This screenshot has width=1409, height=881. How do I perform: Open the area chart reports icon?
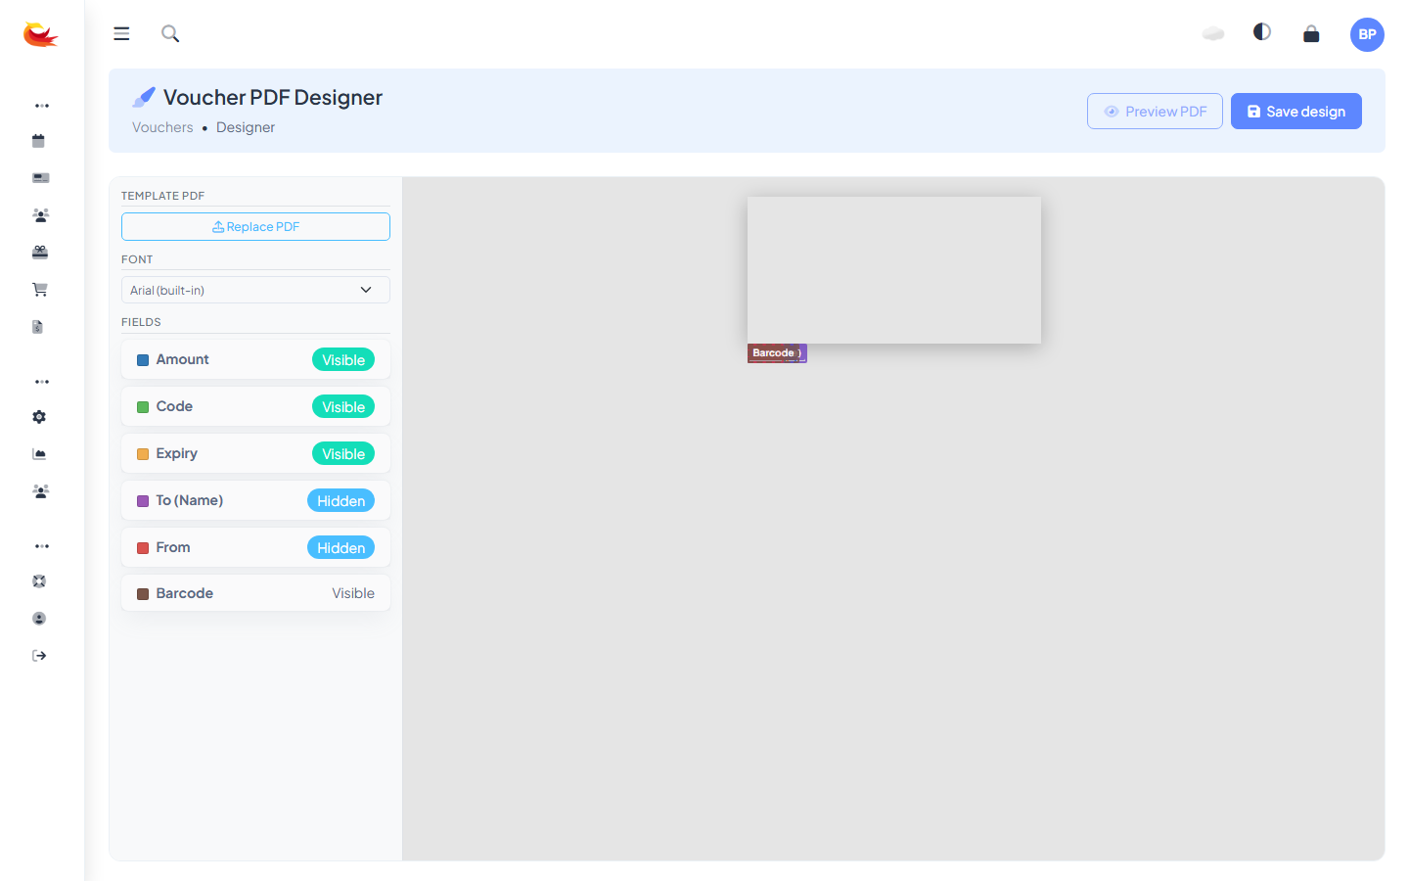tap(39, 454)
